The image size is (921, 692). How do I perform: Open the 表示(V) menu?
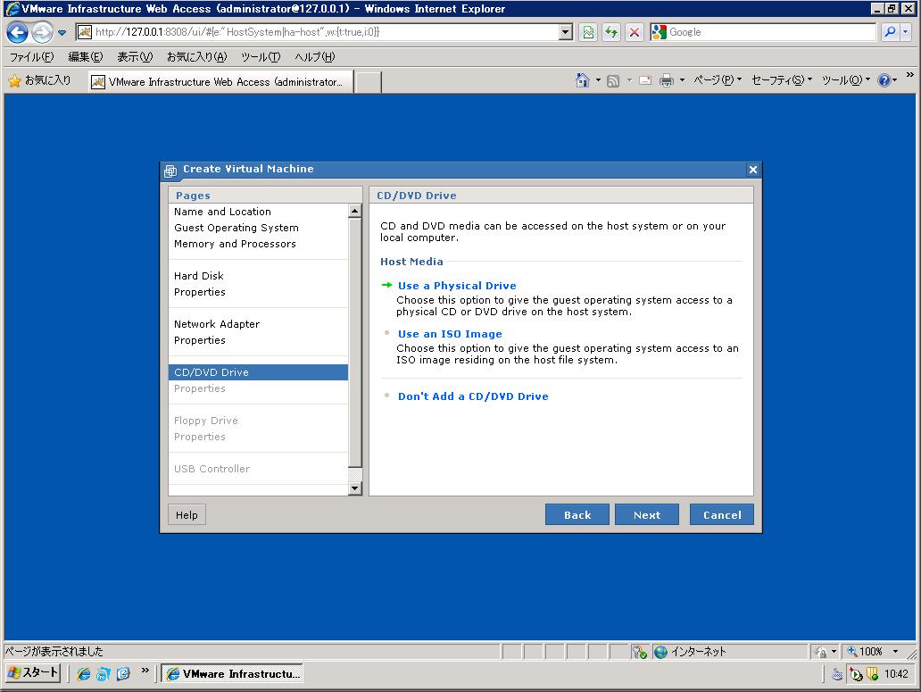135,57
